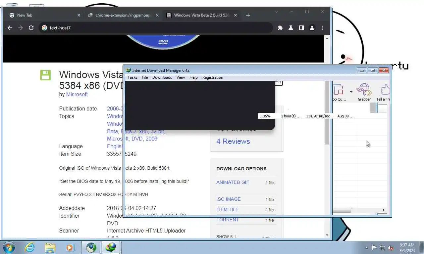424x254 pixels.
Task: Open the Downloads menu in IDM
Action: click(162, 77)
